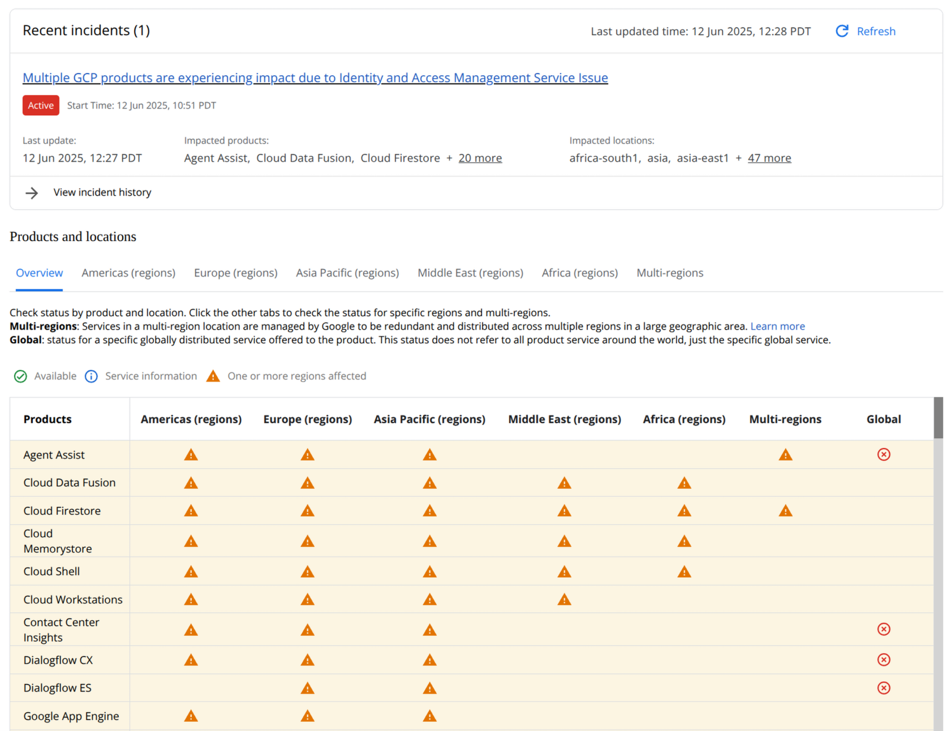
Task: Click Cloud Shell Middle East warning icon
Action: (x=564, y=572)
